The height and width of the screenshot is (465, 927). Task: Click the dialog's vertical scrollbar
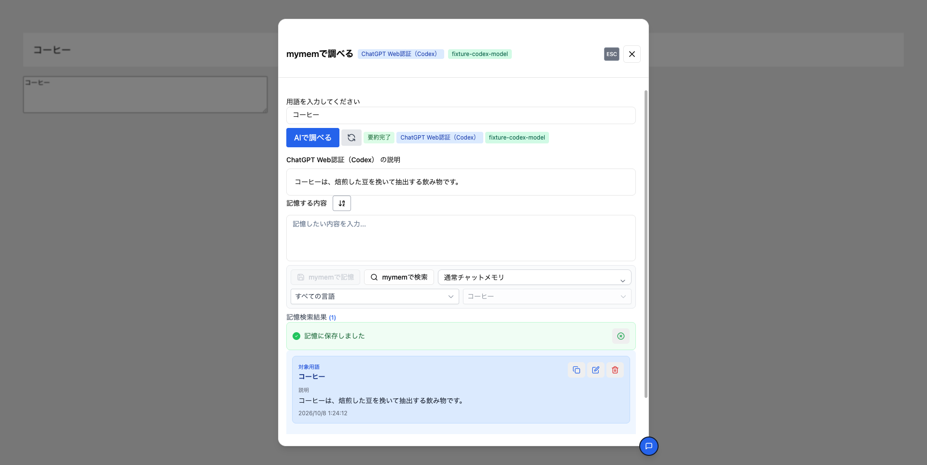point(646,244)
